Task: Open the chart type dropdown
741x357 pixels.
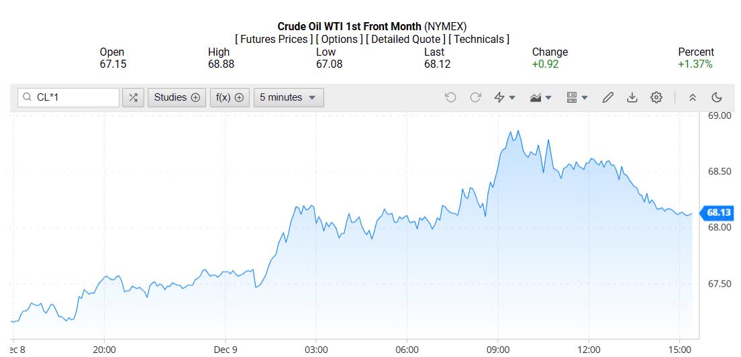Action: tap(540, 98)
